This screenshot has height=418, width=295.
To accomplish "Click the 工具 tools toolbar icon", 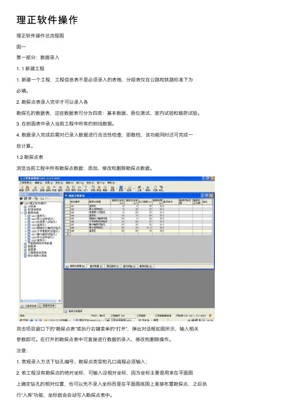I will [x=139, y=189].
